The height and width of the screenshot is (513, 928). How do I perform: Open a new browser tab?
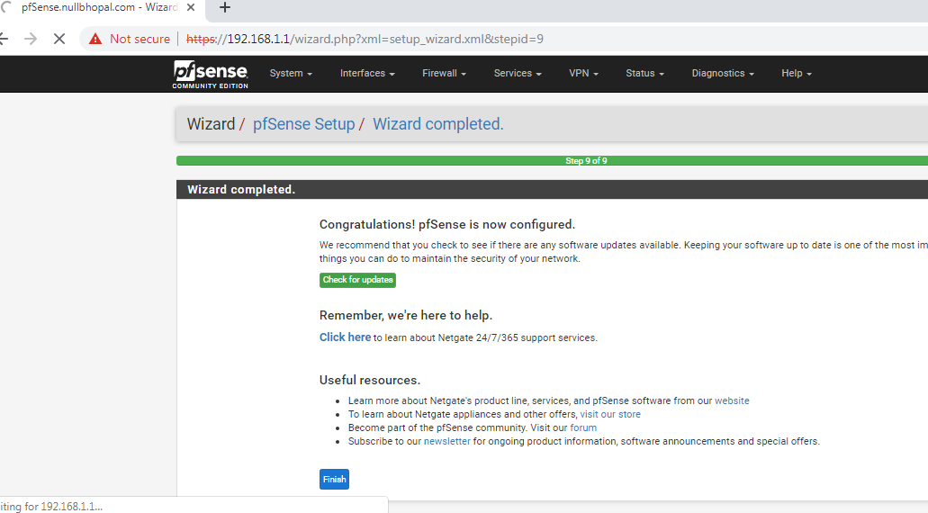coord(225,8)
